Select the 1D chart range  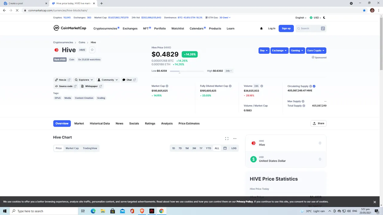174,148
